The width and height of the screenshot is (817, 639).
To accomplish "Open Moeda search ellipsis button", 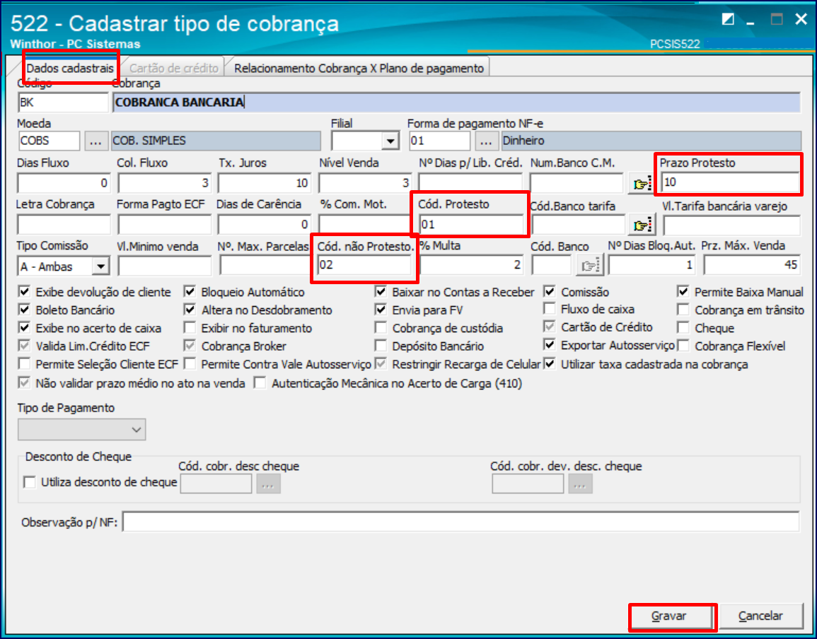I will (95, 141).
